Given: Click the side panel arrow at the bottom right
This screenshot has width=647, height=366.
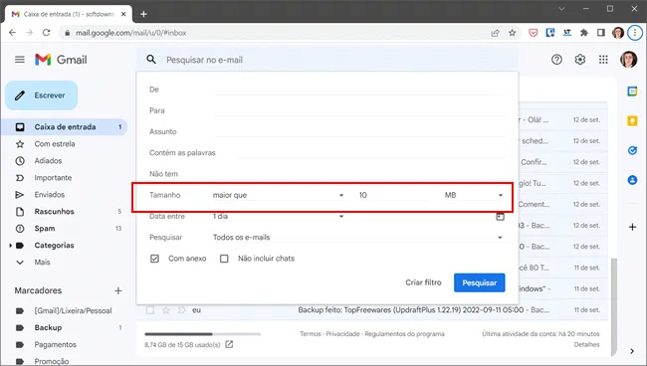Looking at the screenshot, I should (x=632, y=351).
